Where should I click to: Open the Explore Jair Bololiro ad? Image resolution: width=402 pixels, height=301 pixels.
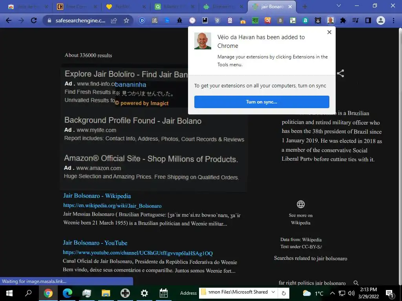126,74
